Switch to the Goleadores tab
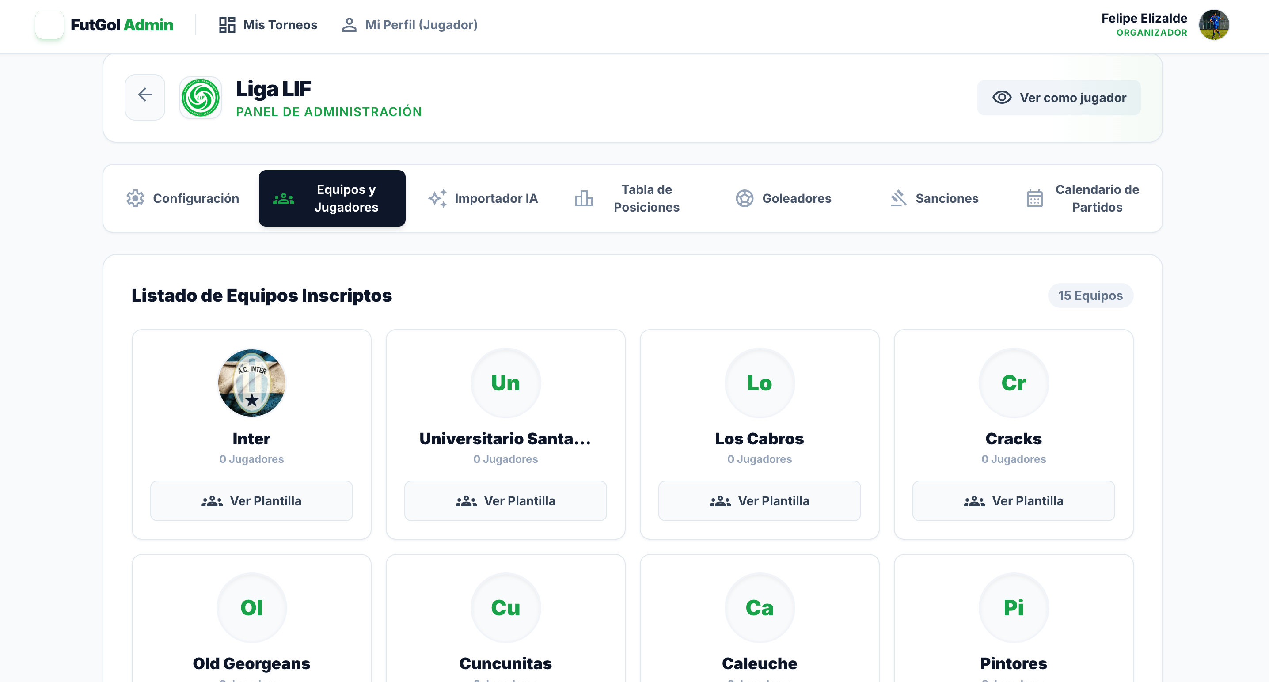1269x682 pixels. click(x=783, y=198)
